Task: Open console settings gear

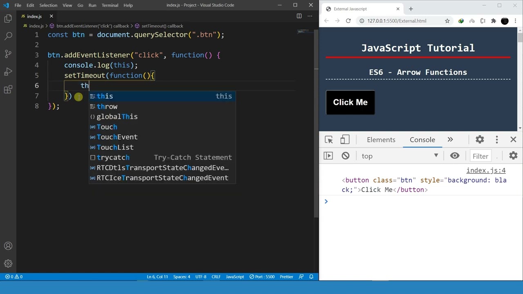Action: coord(513,156)
